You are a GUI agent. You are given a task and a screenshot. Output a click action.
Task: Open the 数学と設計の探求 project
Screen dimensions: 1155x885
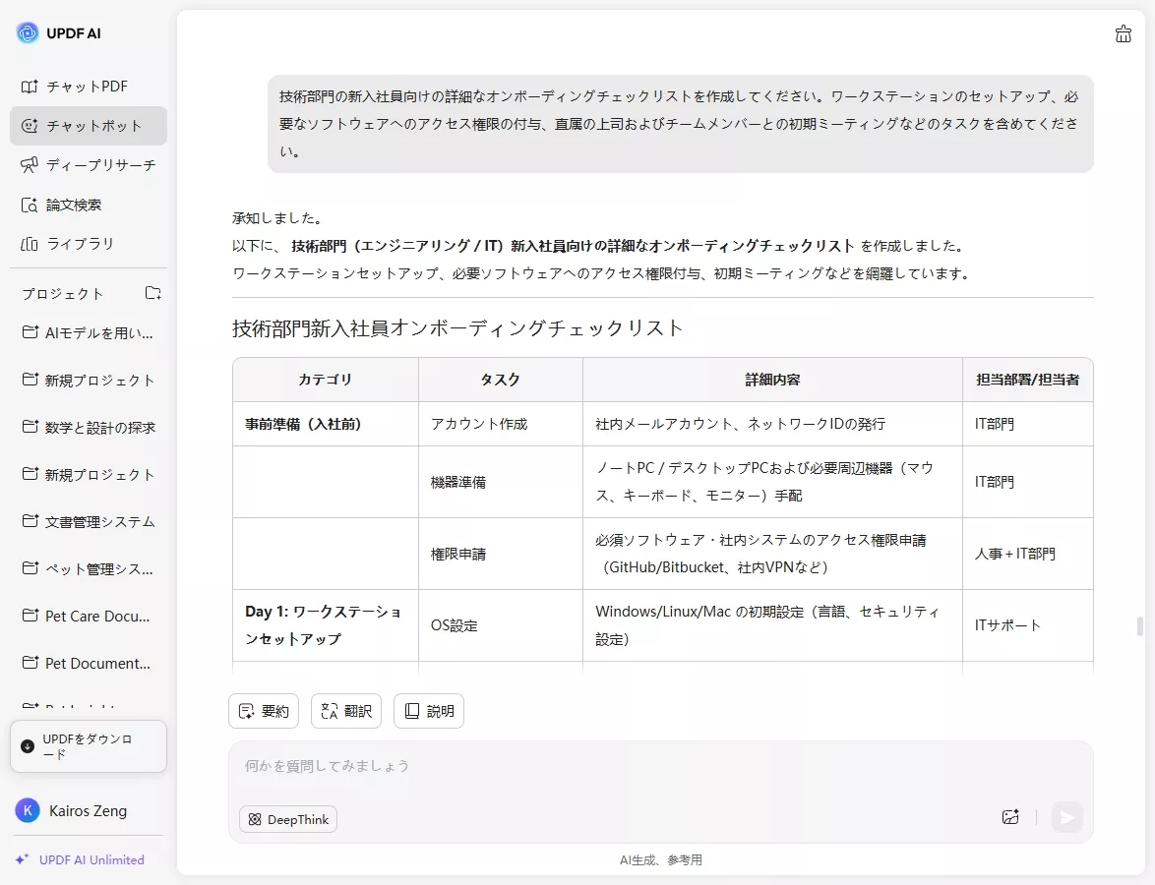click(x=88, y=427)
